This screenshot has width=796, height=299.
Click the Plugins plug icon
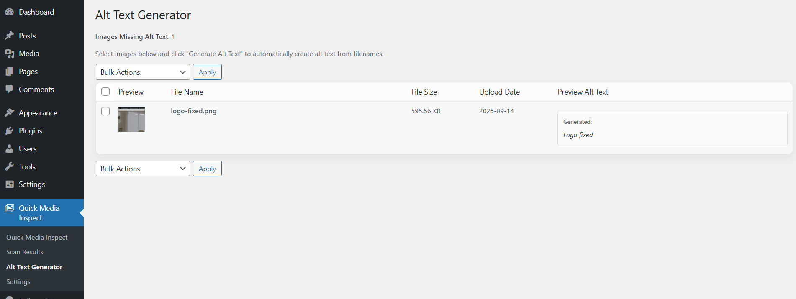click(x=9, y=131)
